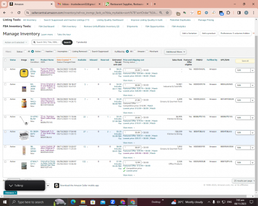Viewport: 258px width, 206px height.
Task: Open Edit dropdown arrow for Golden Barrel row
Action: click(x=252, y=100)
